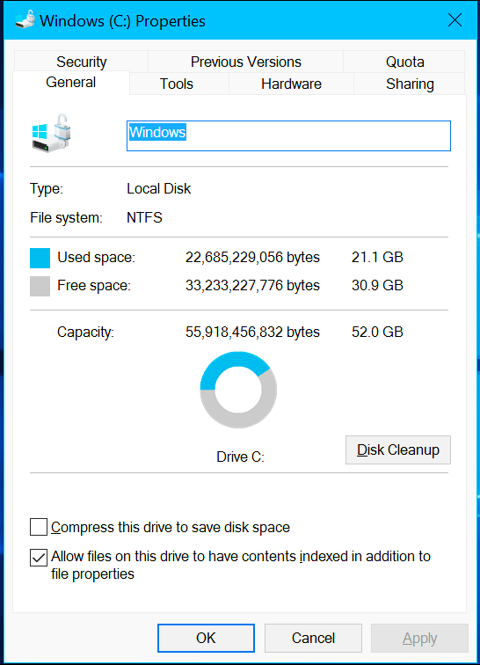Open the Sharing tab
Screen dimensions: 480x665
tap(410, 84)
